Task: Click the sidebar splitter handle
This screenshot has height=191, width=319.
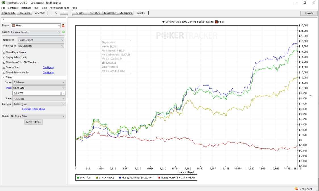Action: click(x=67, y=100)
